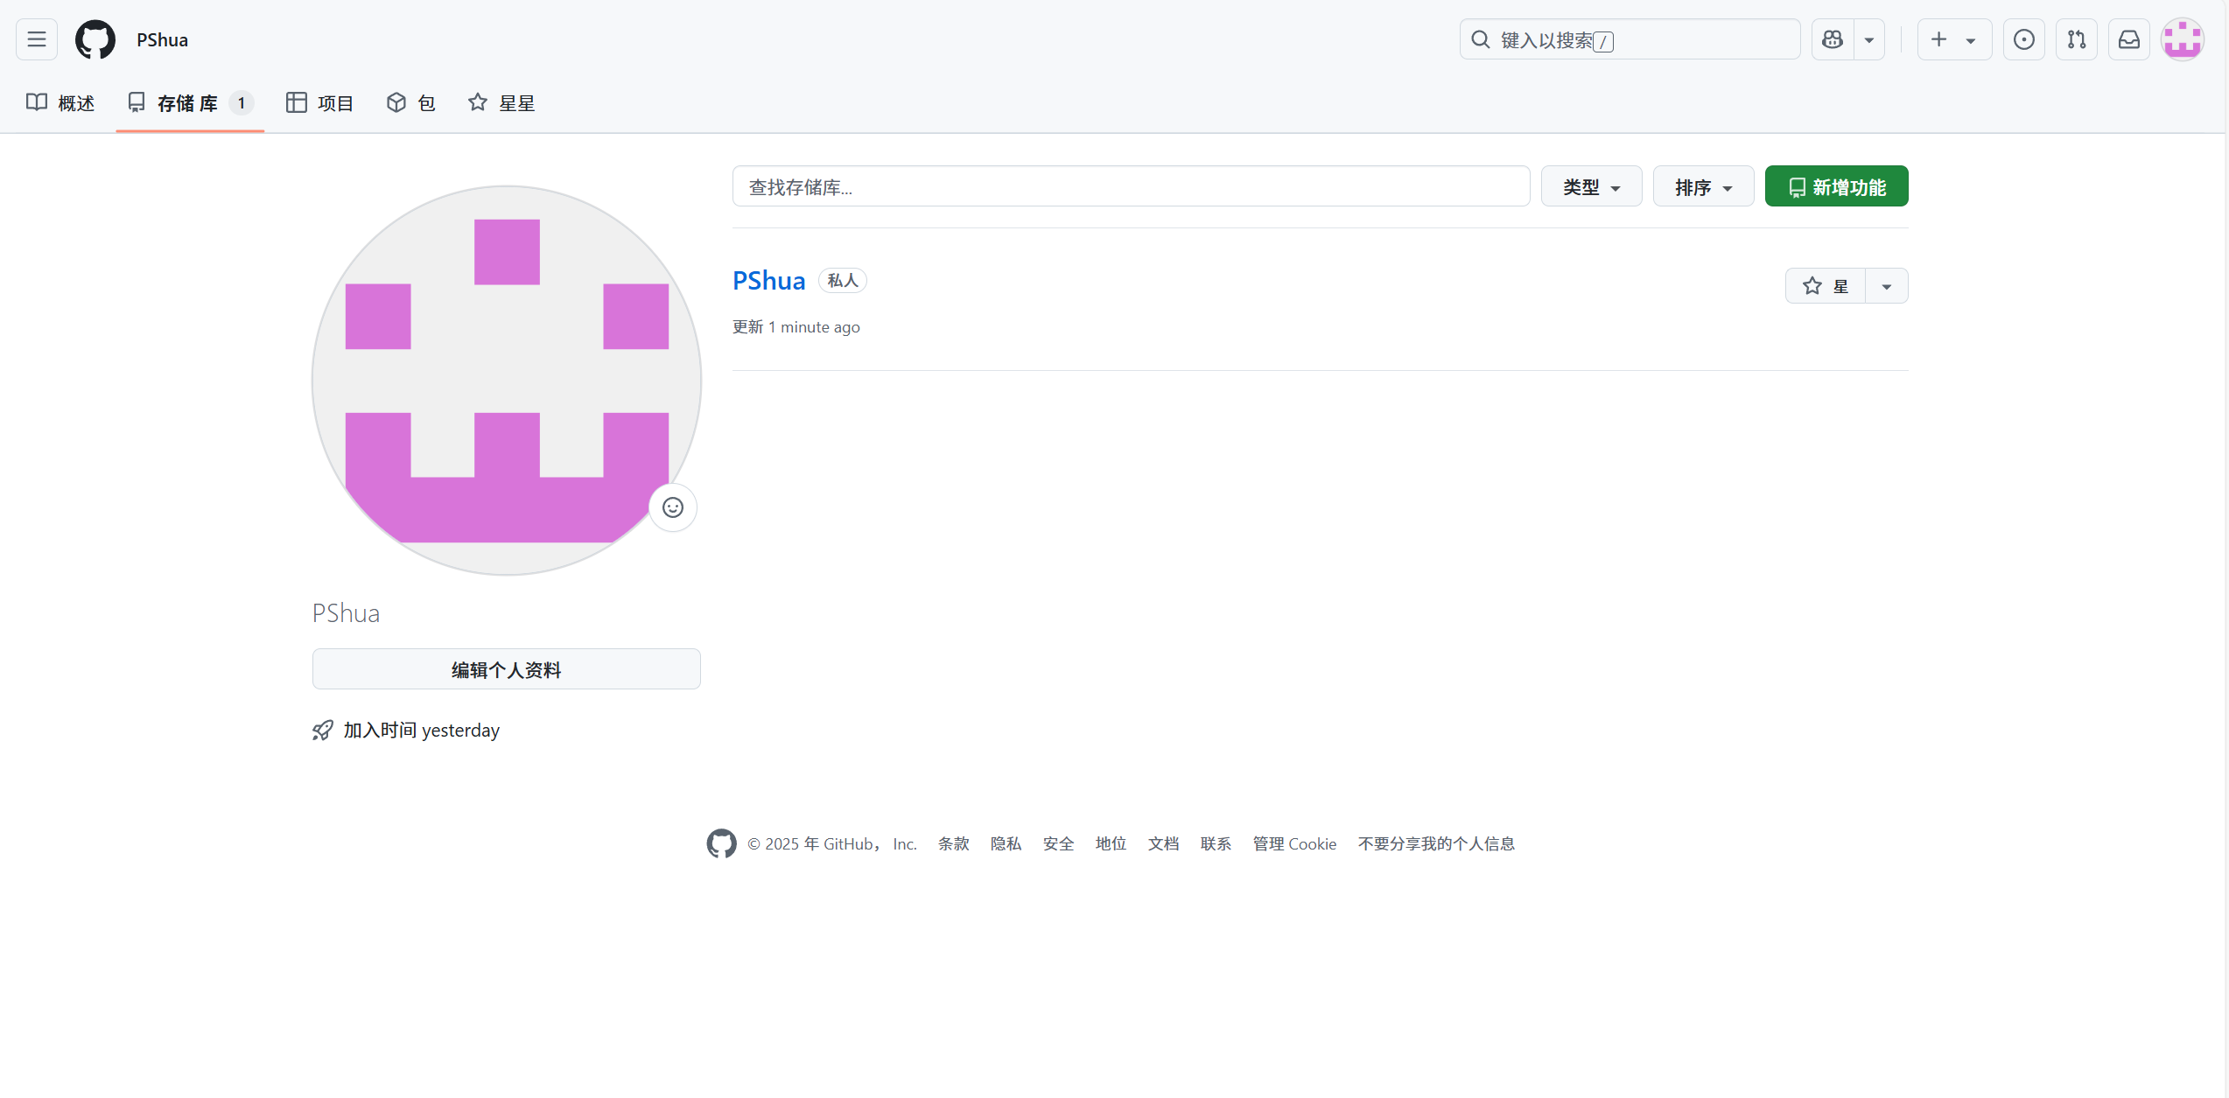This screenshot has width=2229, height=1098.
Task: Switch to the 项目 projects tab
Action: click(319, 103)
